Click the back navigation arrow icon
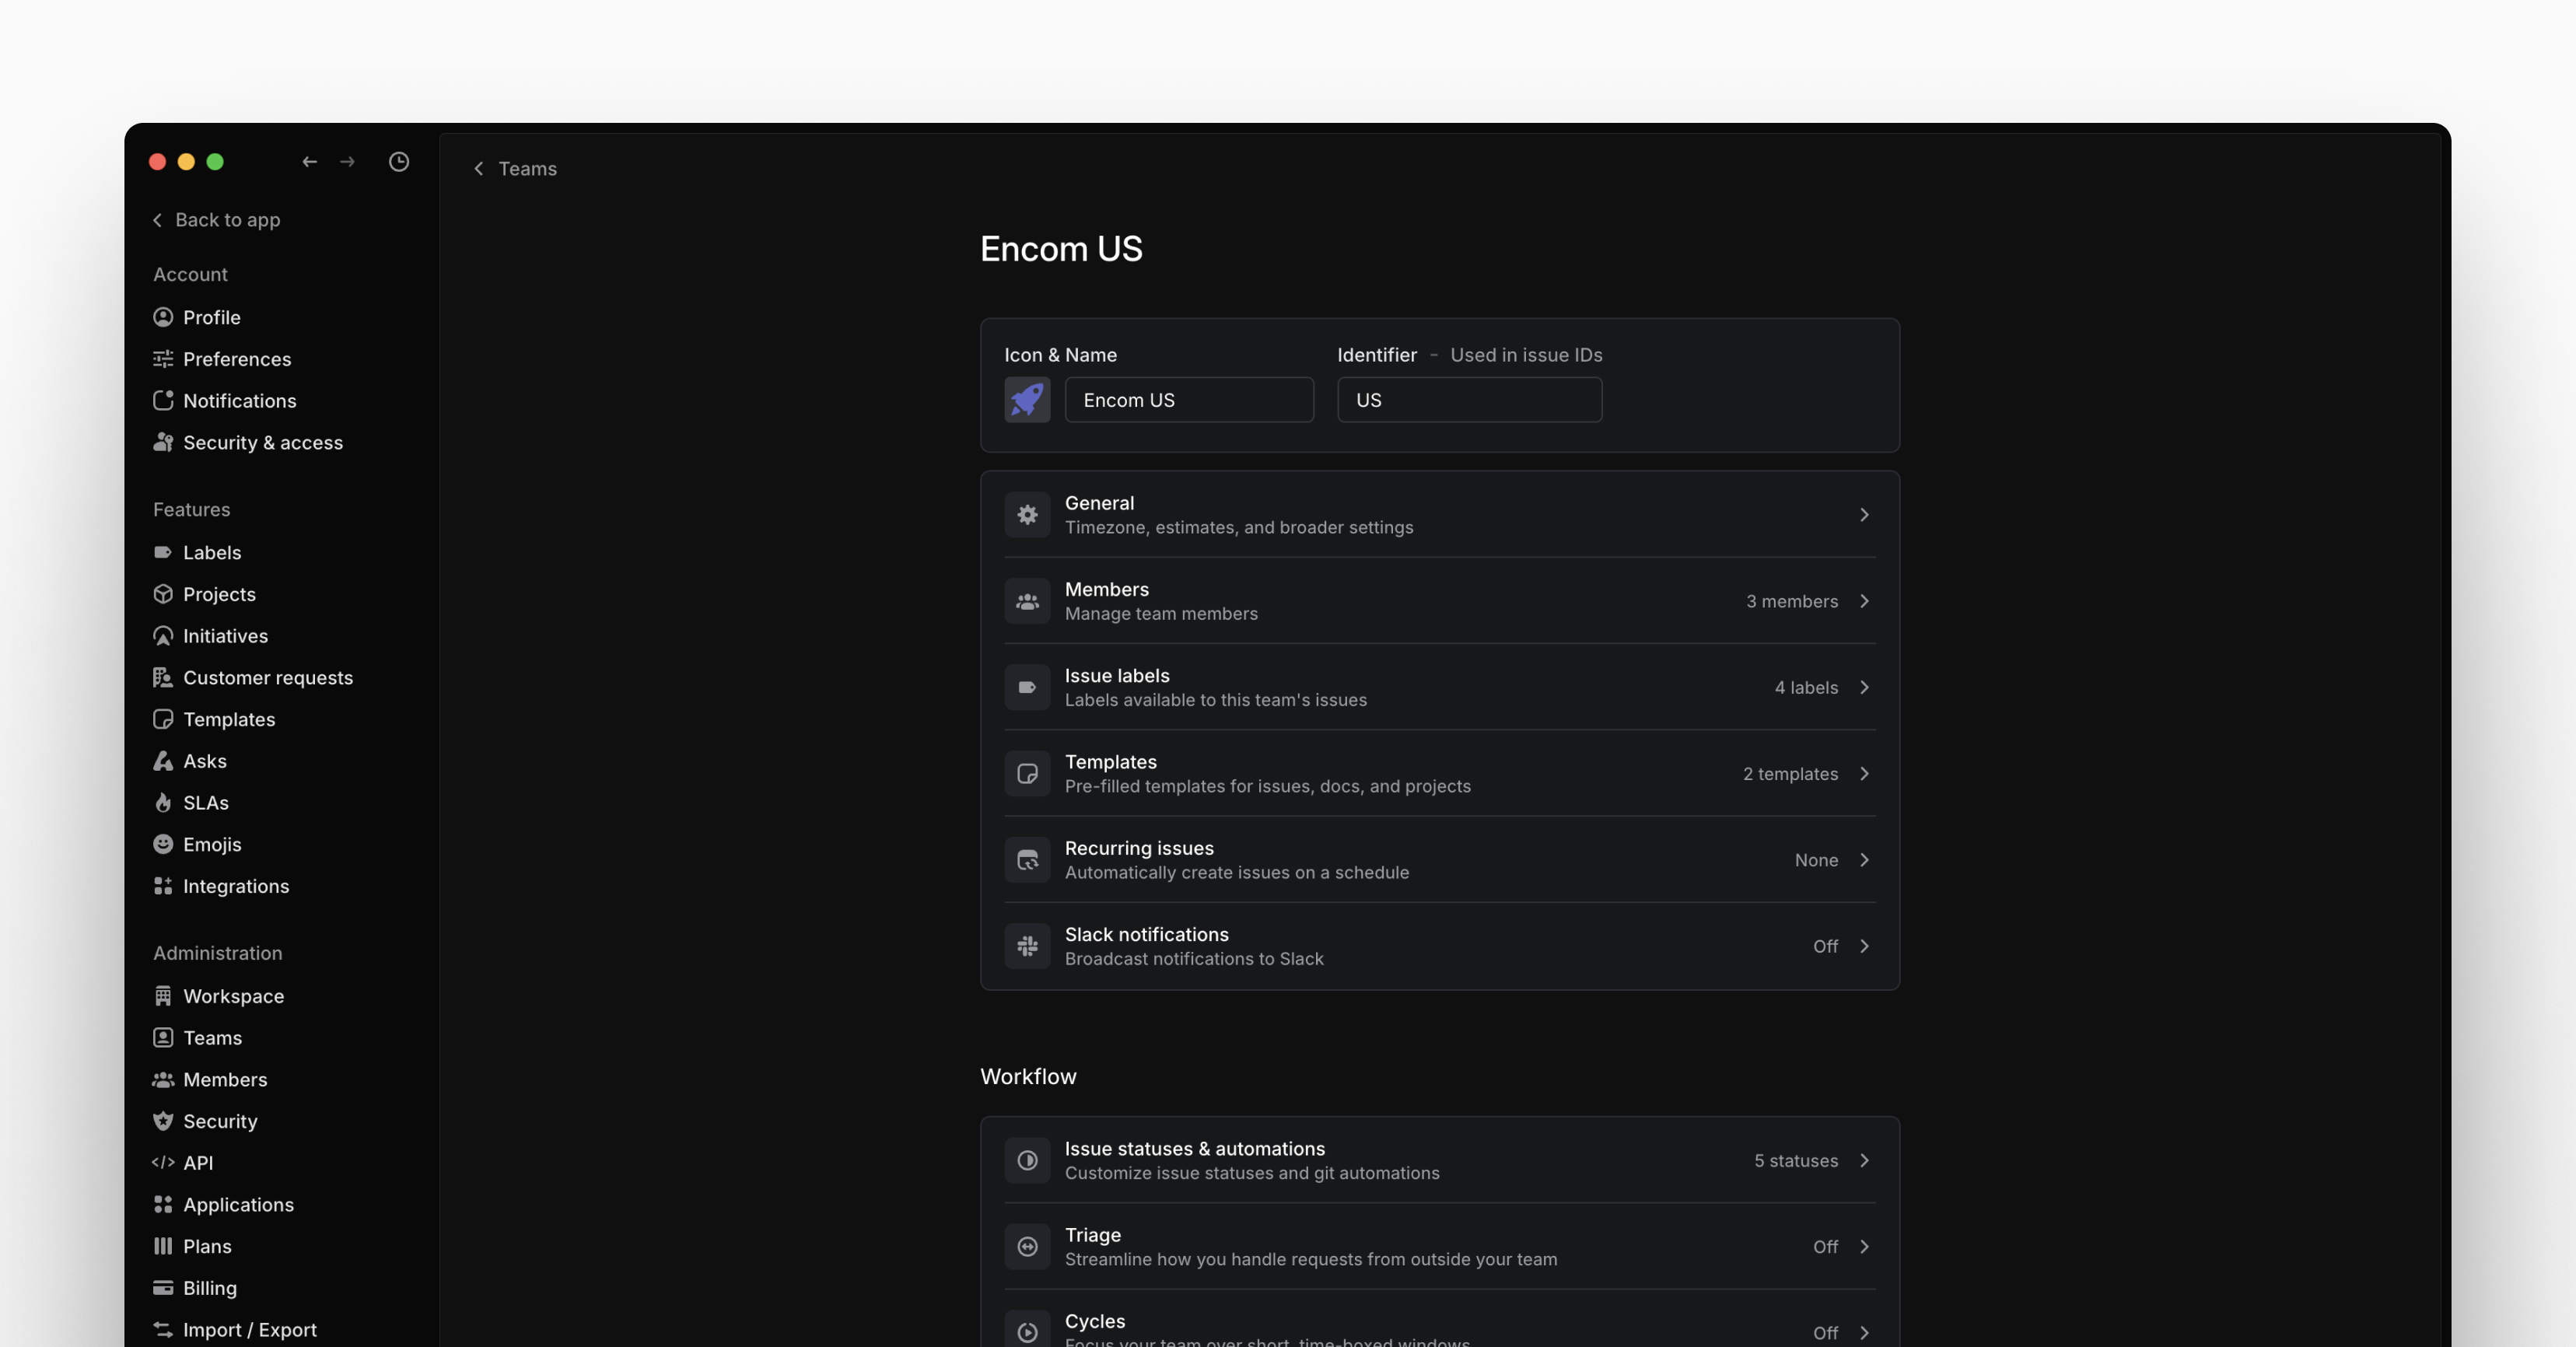Image resolution: width=2576 pixels, height=1347 pixels. [x=310, y=162]
